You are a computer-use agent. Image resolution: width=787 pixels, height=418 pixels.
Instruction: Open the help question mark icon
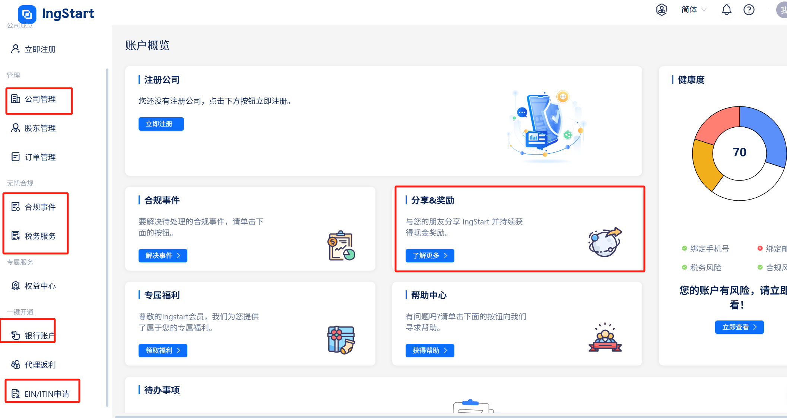[x=749, y=10]
